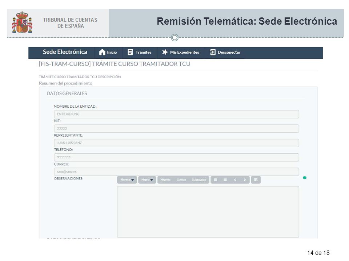This screenshot has width=349, height=261.
Task: Click the green status dot beside Observaciones
Action: coord(305,178)
